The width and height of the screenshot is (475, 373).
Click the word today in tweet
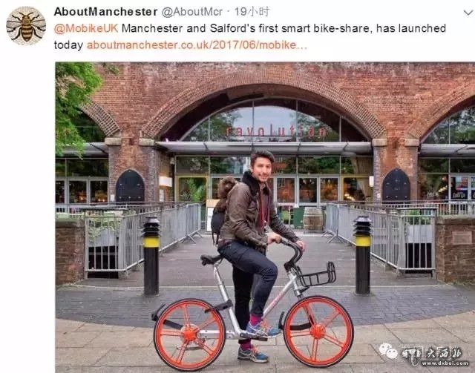(68, 45)
